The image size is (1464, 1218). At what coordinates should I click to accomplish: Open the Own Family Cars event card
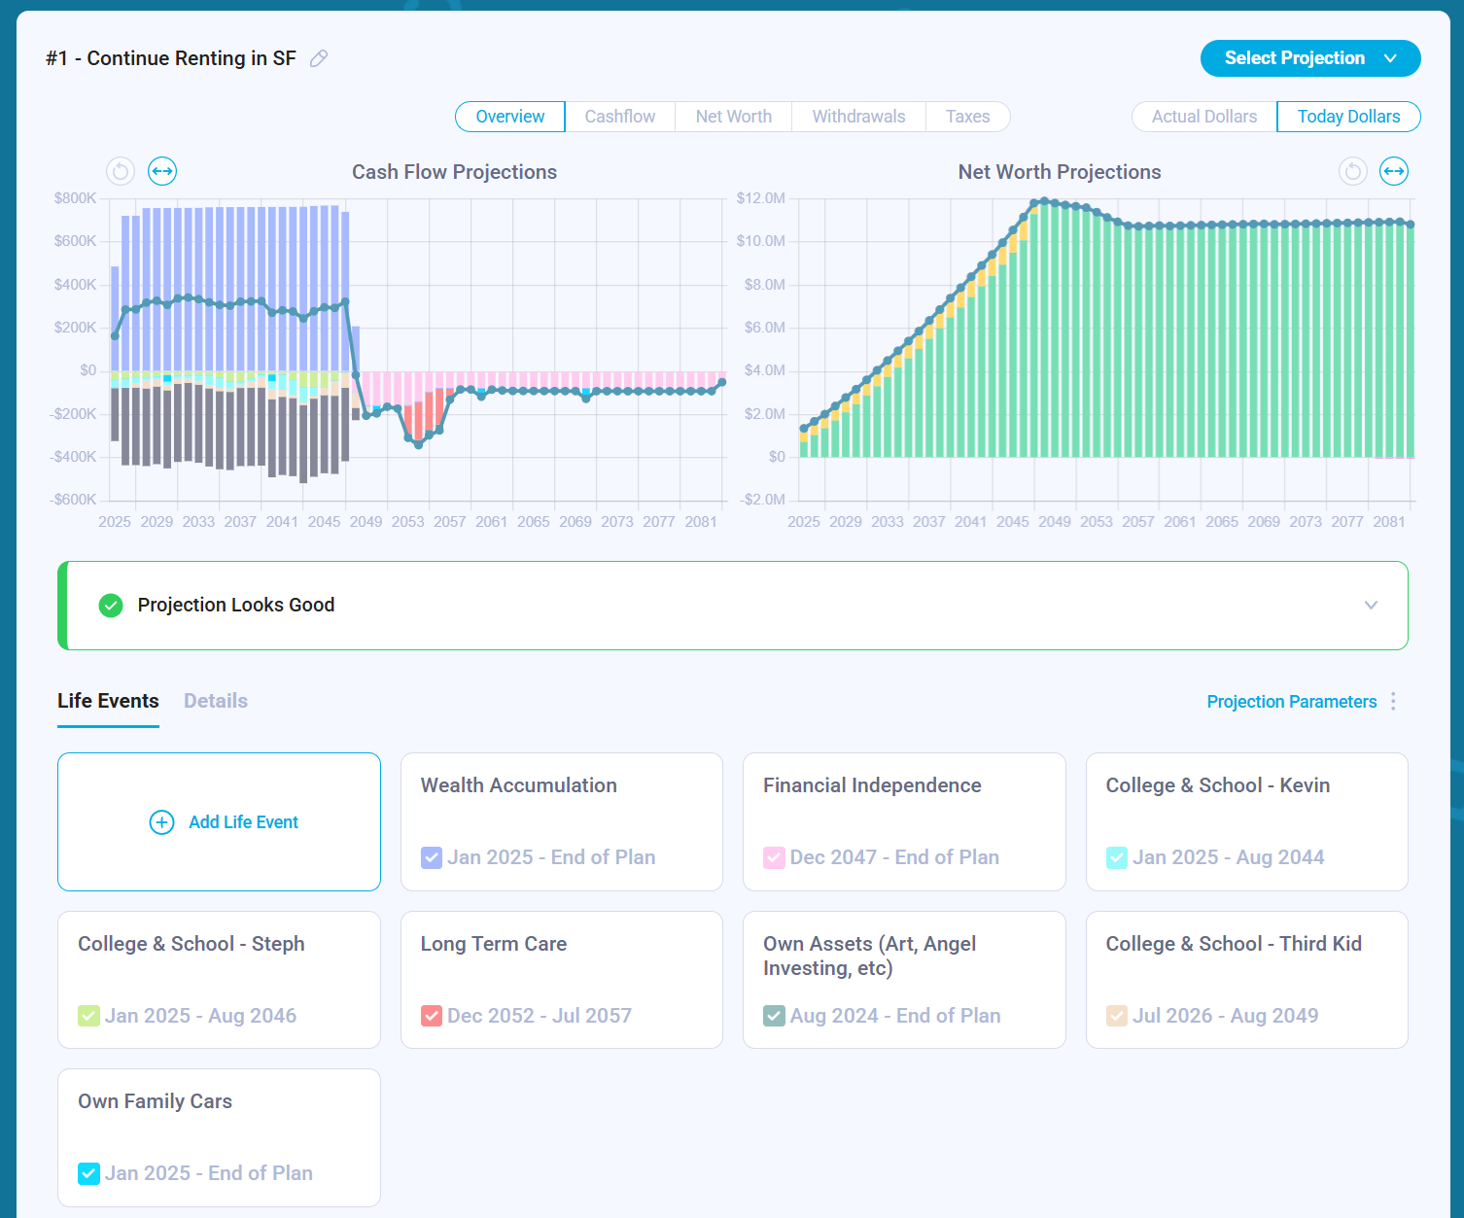pyautogui.click(x=219, y=1138)
